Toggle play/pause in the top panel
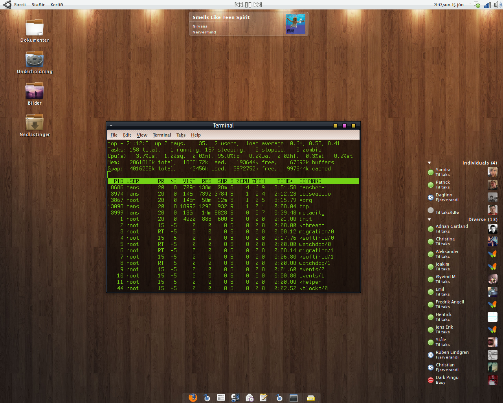The image size is (503, 403). coord(248,5)
